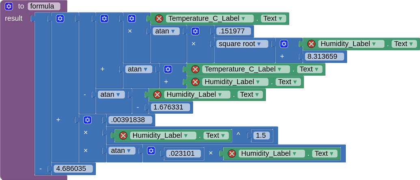Viewport: 420px width, 180px height.
Task: Open gear of Temperature plus Humidity sum block
Action: tap(168, 69)
